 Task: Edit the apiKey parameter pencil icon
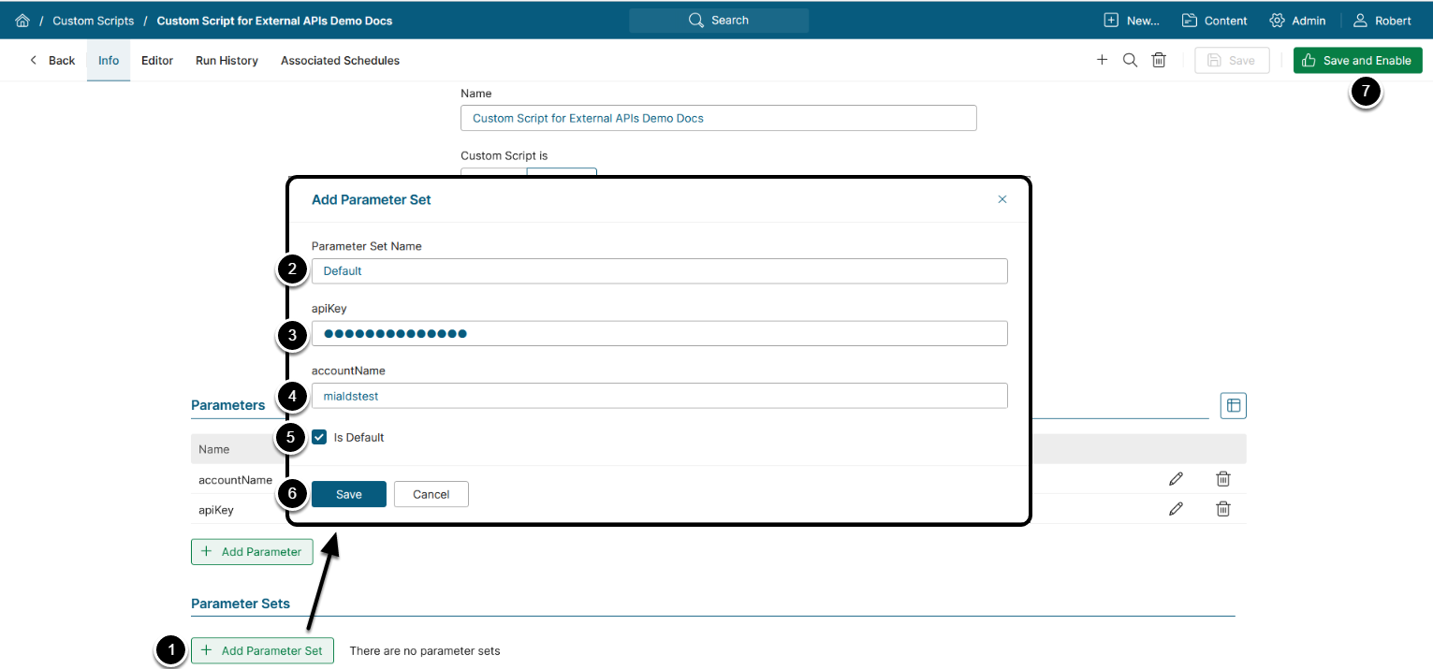click(x=1176, y=509)
